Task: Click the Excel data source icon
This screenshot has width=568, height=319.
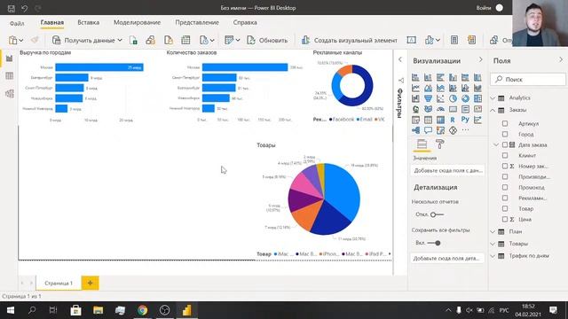Action: (133, 40)
